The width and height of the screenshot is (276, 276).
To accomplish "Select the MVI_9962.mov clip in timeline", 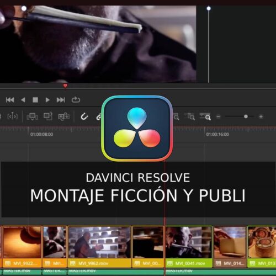I will 99,247.
